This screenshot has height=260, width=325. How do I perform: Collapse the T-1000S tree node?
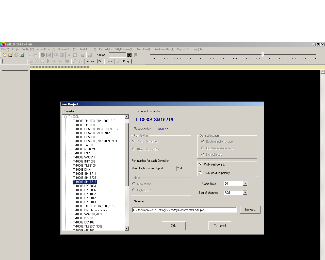65,117
